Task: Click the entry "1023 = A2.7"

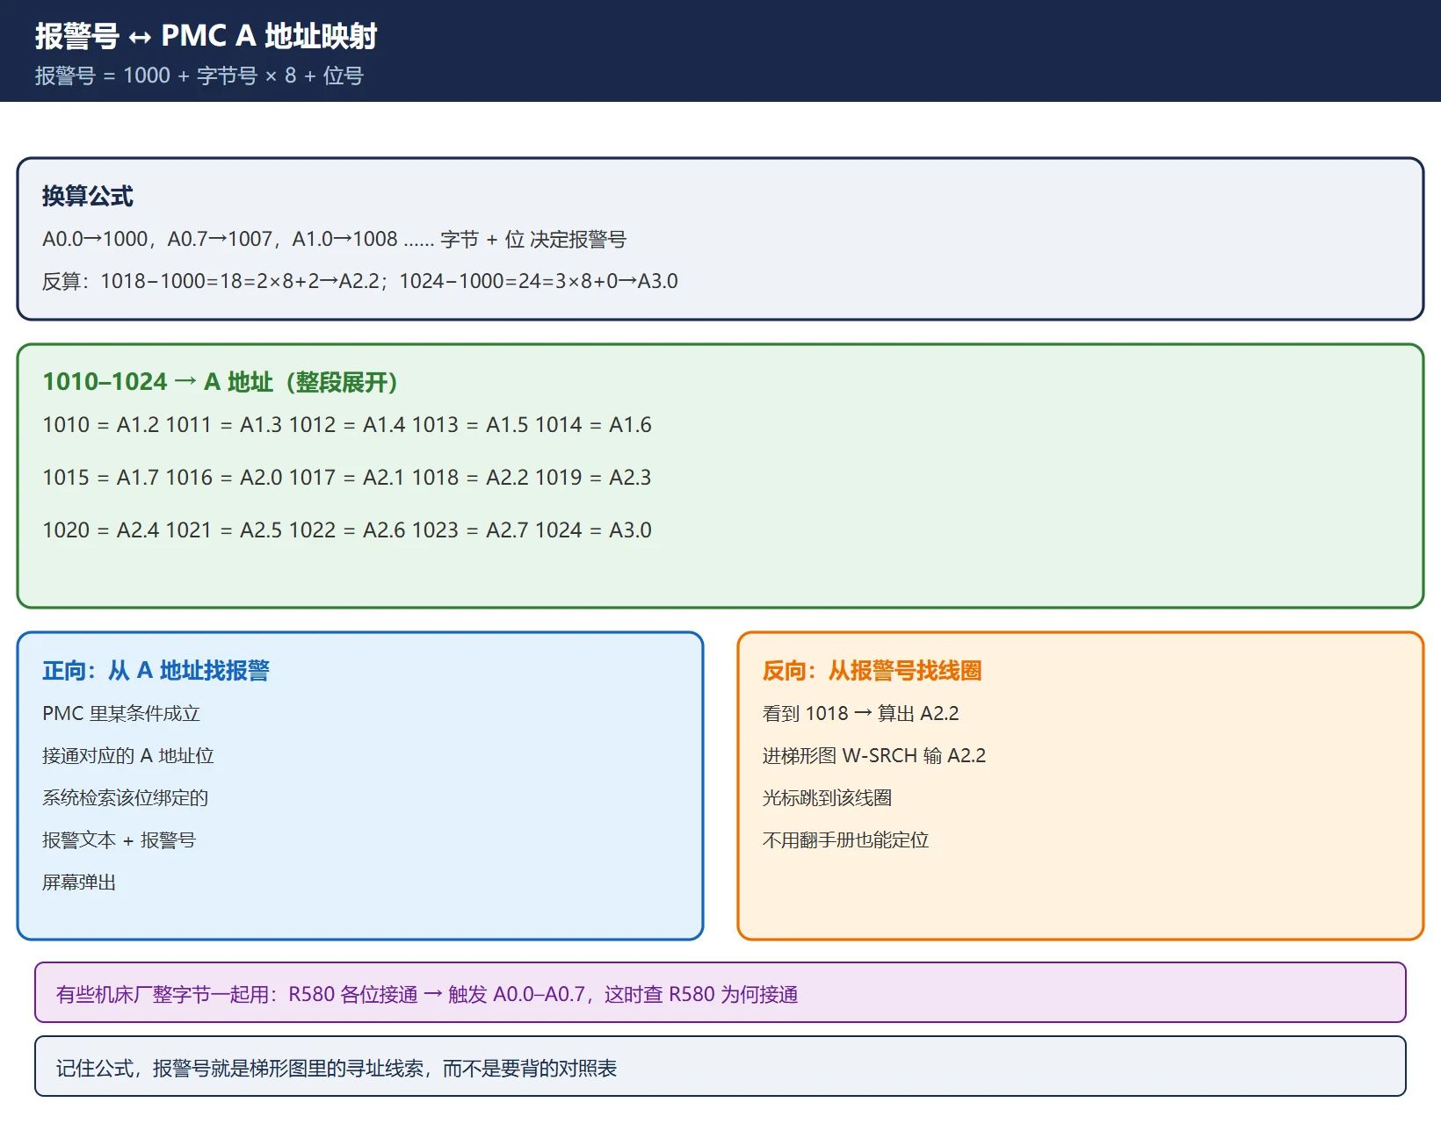Action: click(x=470, y=530)
